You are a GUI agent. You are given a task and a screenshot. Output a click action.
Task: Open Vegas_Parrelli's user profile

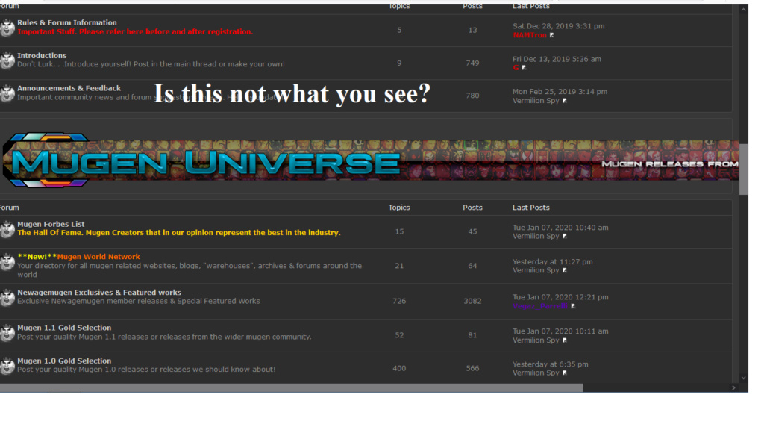(x=540, y=305)
